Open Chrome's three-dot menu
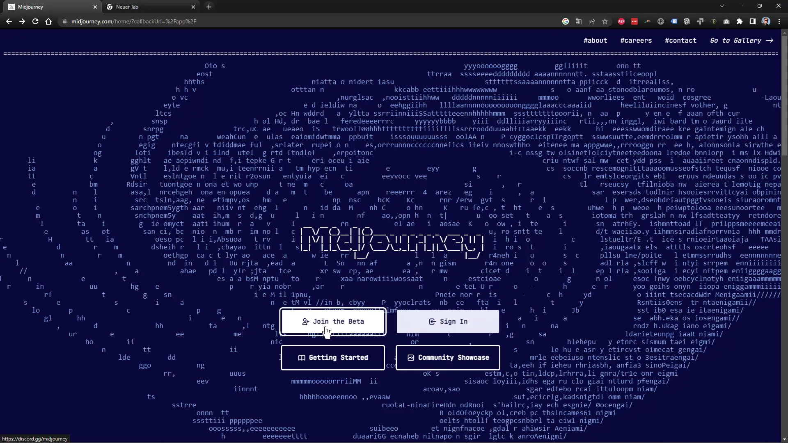Screen dimensions: 788x443 [779, 21]
